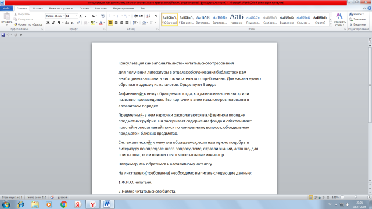372x209 pixels.
Task: Click the Increase Indent icon
Action: (x=141, y=16)
